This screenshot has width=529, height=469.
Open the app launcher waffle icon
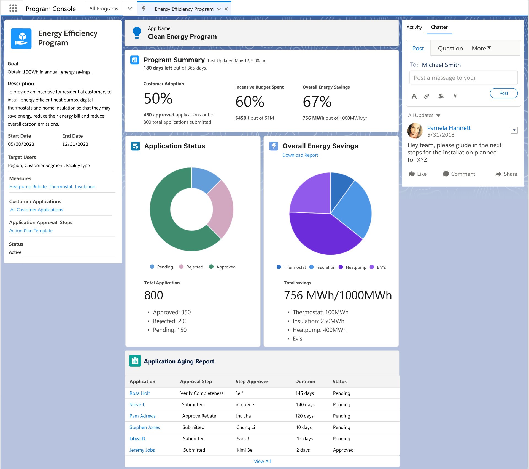[13, 8]
